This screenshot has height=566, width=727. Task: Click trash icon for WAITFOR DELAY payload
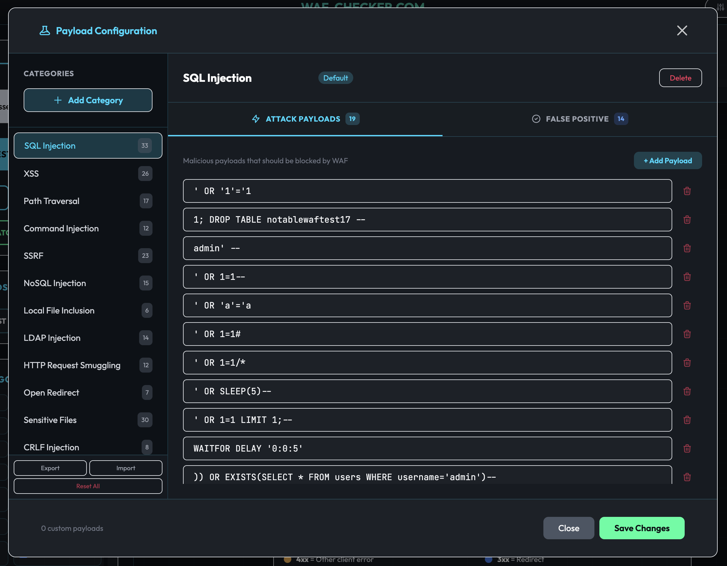tap(687, 448)
